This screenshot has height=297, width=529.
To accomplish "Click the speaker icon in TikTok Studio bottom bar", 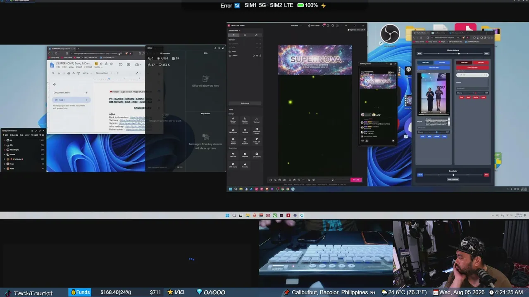I will pos(314,180).
